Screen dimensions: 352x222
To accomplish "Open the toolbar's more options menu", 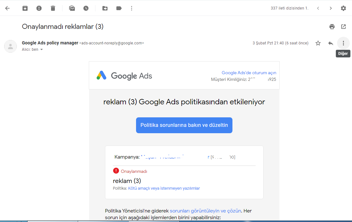I will [132, 8].
